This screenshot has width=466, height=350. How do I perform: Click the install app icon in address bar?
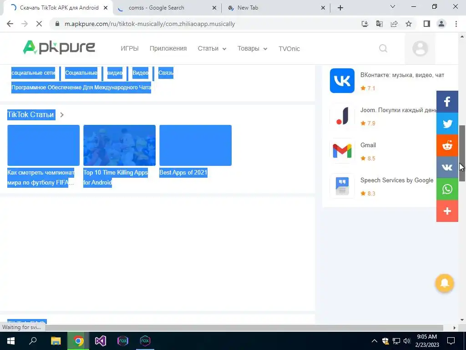[x=365, y=24]
